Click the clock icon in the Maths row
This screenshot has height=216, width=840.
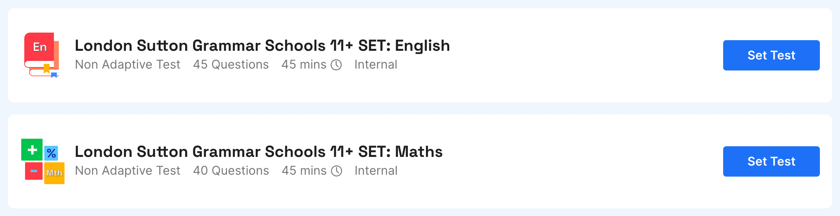[x=337, y=171]
